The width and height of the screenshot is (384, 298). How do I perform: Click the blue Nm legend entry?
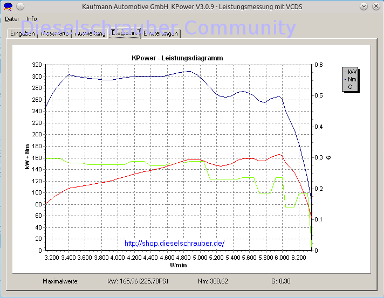point(351,79)
